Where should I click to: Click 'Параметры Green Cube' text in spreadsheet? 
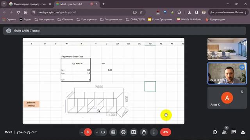click(72, 56)
